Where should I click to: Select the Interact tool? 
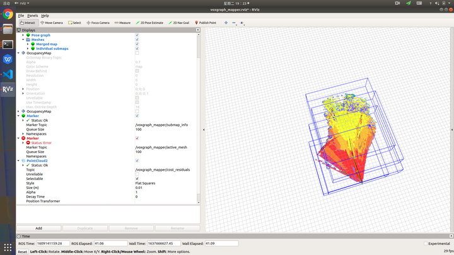pos(26,23)
